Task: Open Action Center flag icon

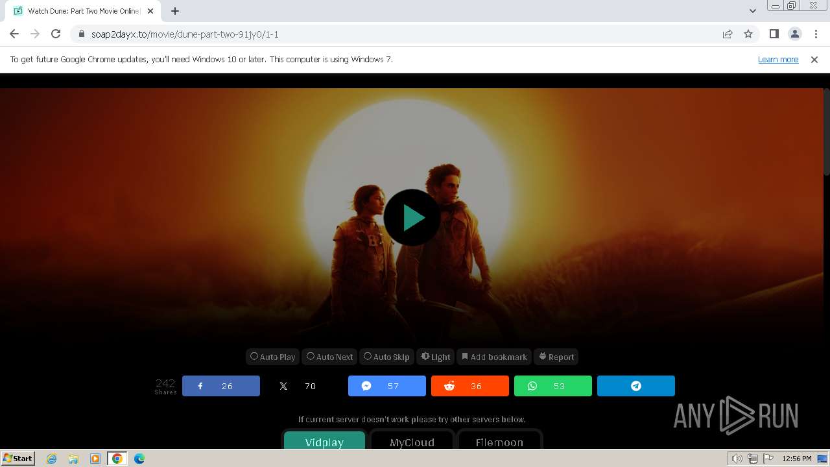Action: point(768,459)
